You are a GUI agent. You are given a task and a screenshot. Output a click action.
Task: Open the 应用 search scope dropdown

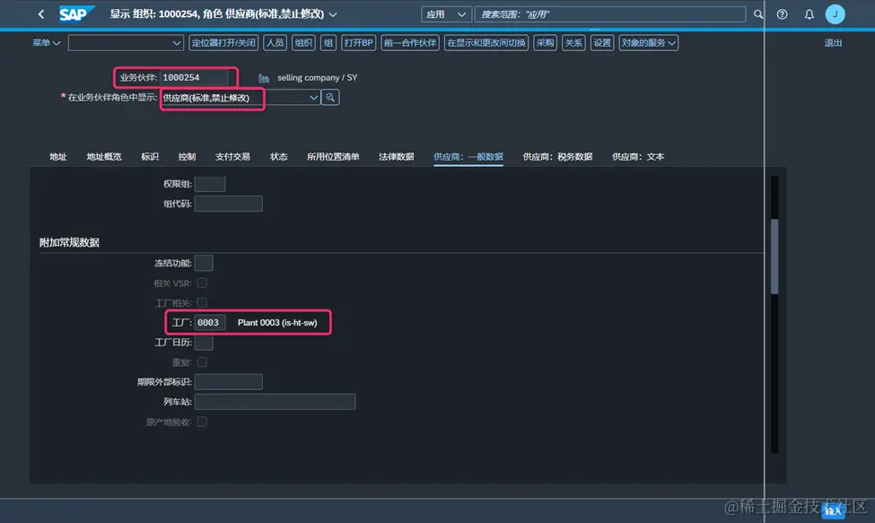[x=446, y=14]
